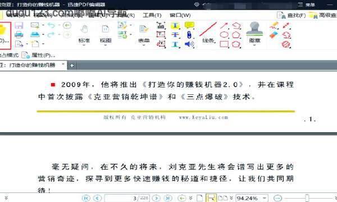Open the 工具(T) menu
337x202 pixels.
point(152,15)
